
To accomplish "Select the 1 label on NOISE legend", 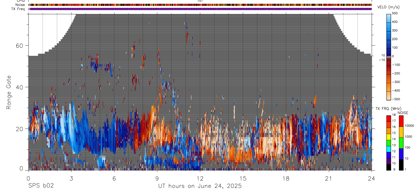I will click(405, 169).
